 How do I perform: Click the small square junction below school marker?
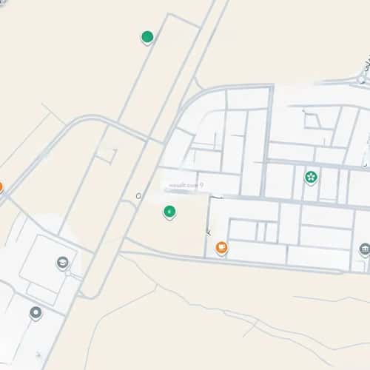68,274
